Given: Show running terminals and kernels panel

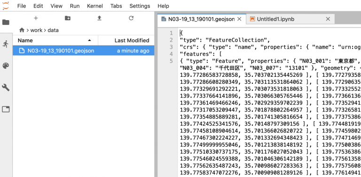Looking at the screenshot, I should [x=6, y=44].
